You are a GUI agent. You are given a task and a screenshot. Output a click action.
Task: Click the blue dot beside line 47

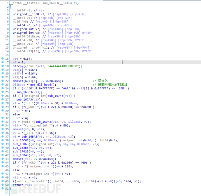3,174
